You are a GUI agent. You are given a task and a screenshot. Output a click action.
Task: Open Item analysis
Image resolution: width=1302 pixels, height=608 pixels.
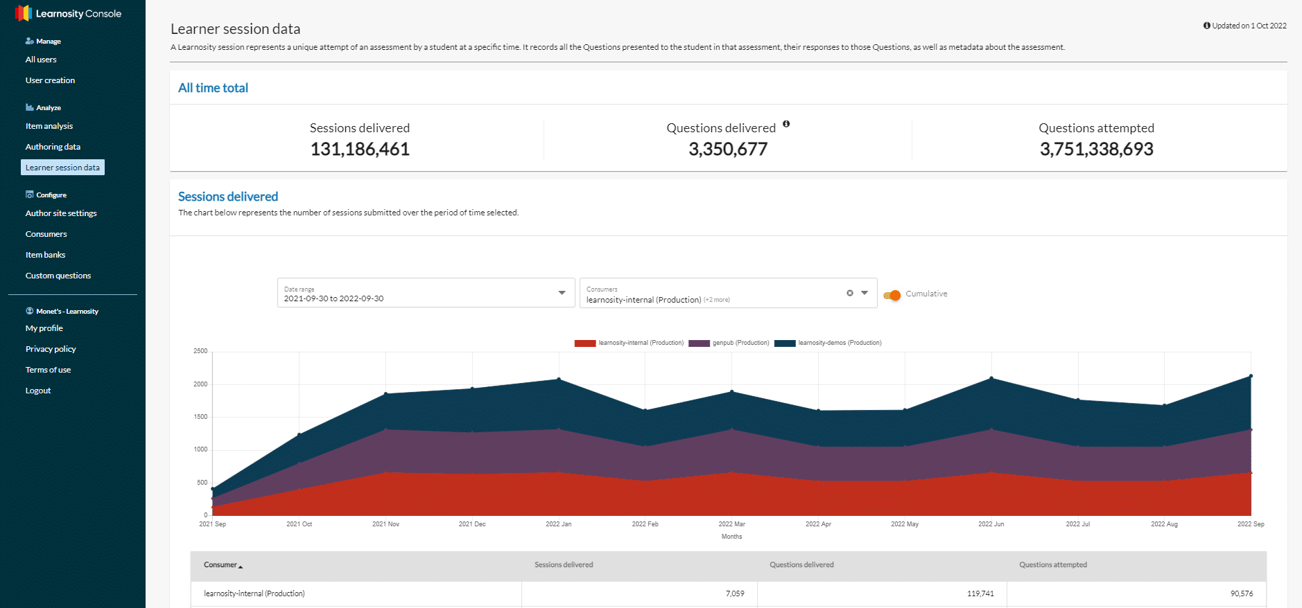coord(49,126)
